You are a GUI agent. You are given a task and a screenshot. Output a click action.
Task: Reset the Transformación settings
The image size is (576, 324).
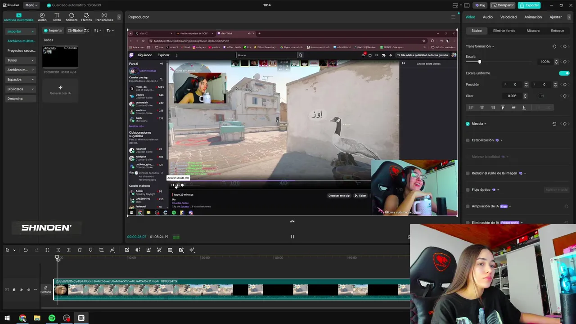554,46
